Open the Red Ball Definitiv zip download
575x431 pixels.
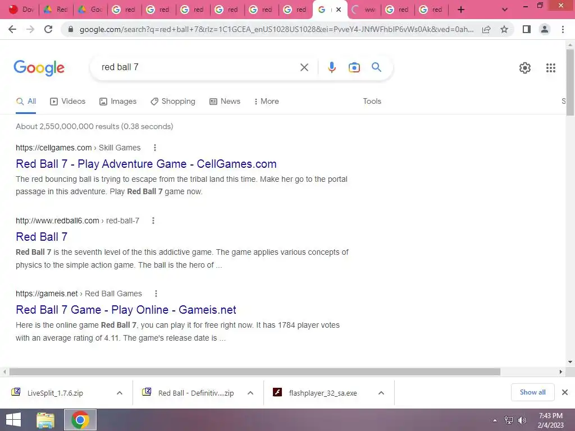(196, 393)
